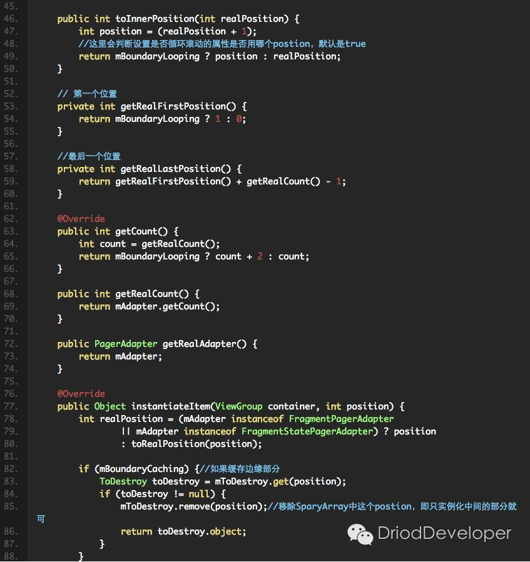The image size is (530, 562).
Task: Click the 'mBoundaryLooping ? 1 : 0' return on line 54
Action: click(179, 119)
